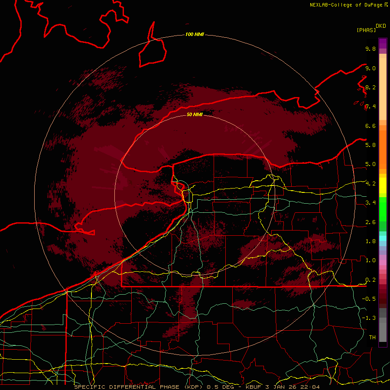
Task: Click the 5.0 legend value
Action: click(x=370, y=164)
